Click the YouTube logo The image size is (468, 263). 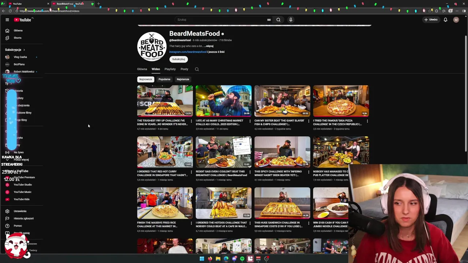[x=23, y=20]
